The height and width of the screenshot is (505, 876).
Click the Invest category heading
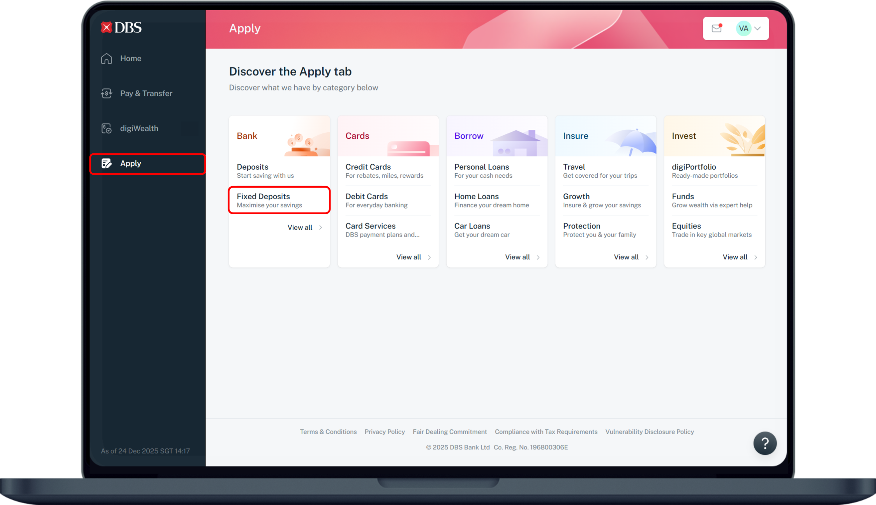(x=684, y=136)
